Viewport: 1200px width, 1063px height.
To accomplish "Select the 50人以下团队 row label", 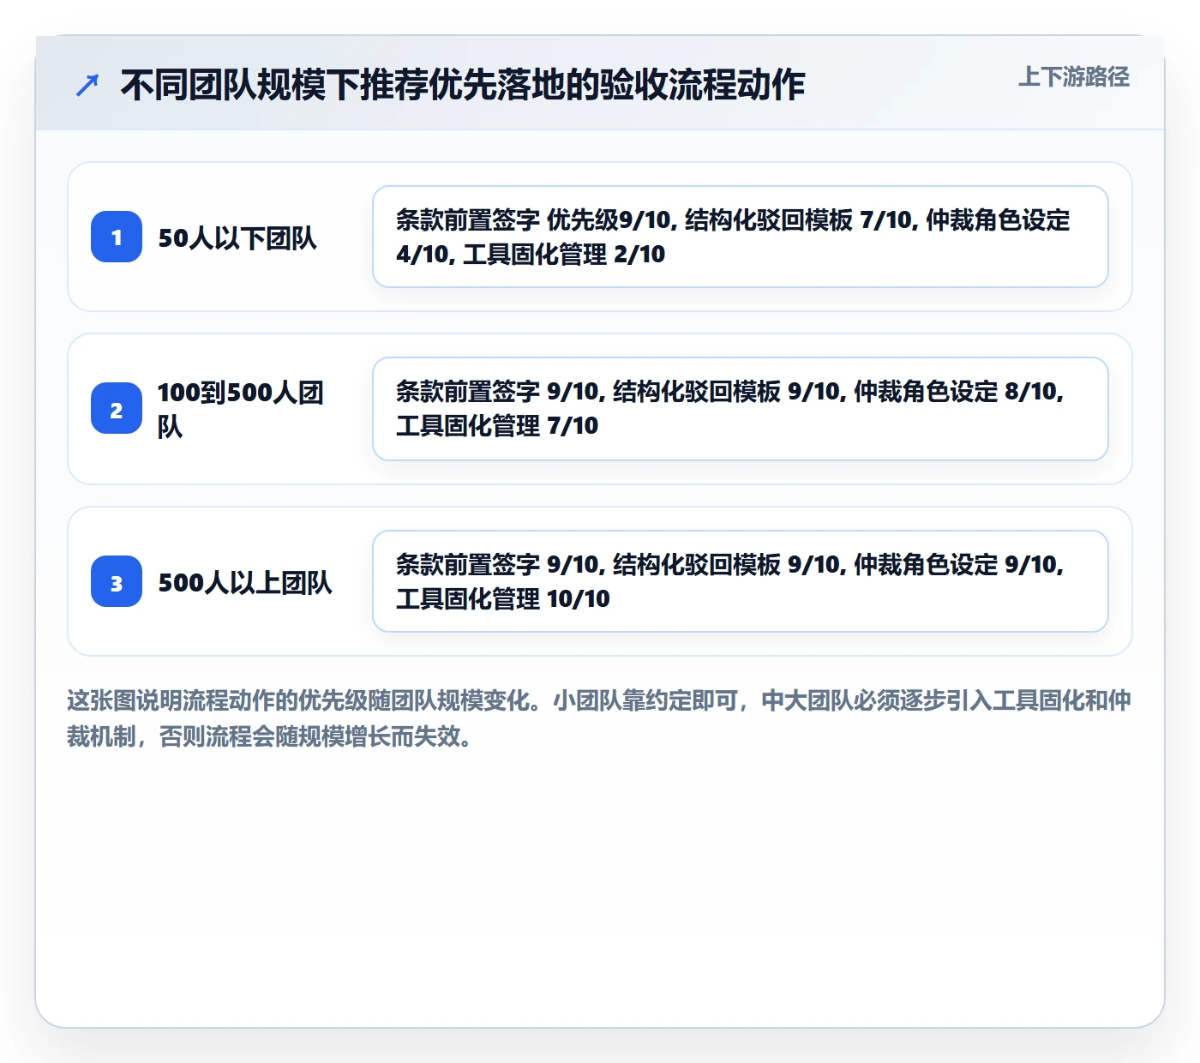I will (x=237, y=237).
